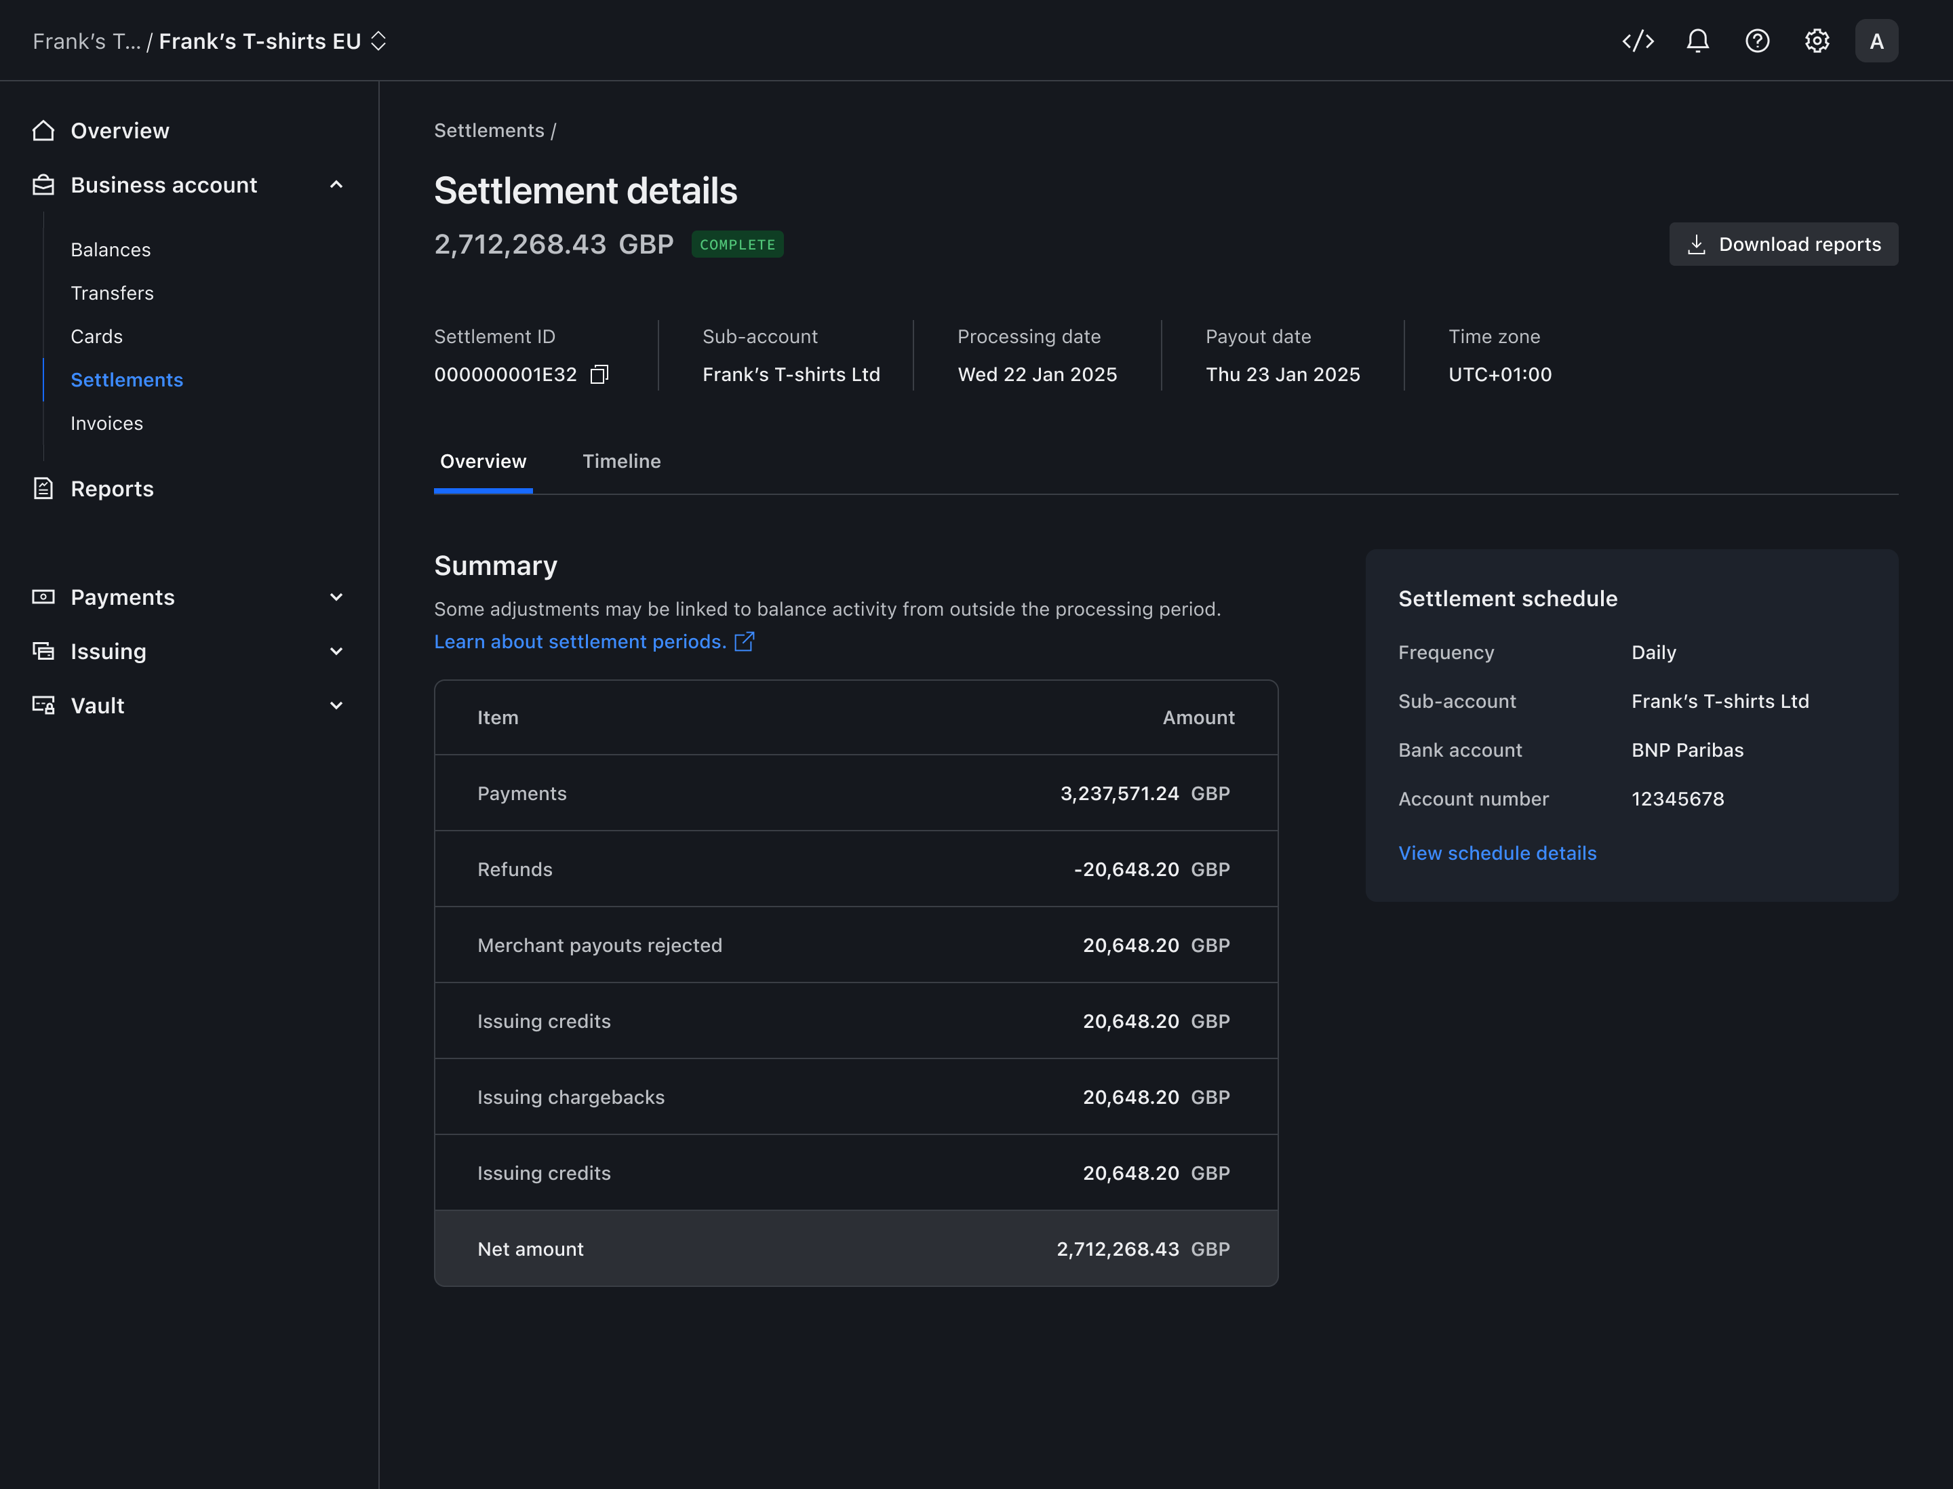Viewport: 1953px width, 1489px height.
Task: Expand the Issuing section
Action: (x=336, y=652)
